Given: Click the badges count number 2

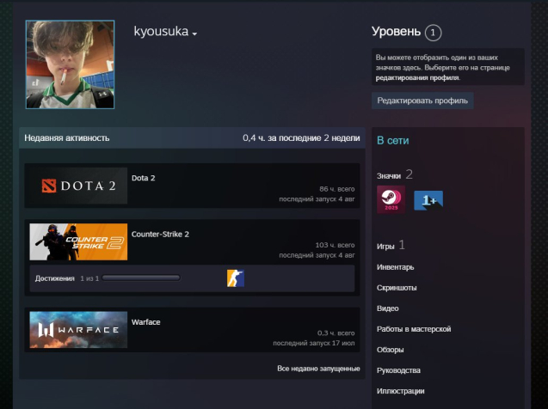Looking at the screenshot, I should (409, 174).
